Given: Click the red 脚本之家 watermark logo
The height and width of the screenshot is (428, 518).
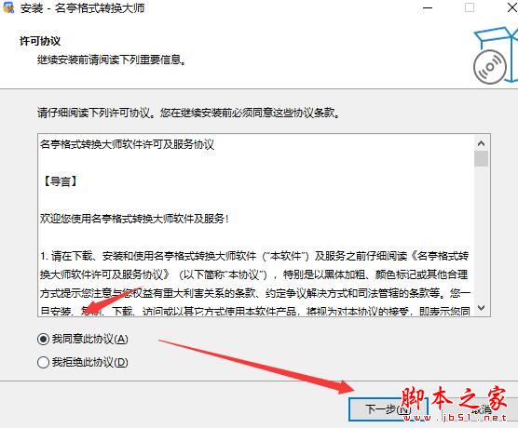Looking at the screenshot, I should click(x=455, y=398).
